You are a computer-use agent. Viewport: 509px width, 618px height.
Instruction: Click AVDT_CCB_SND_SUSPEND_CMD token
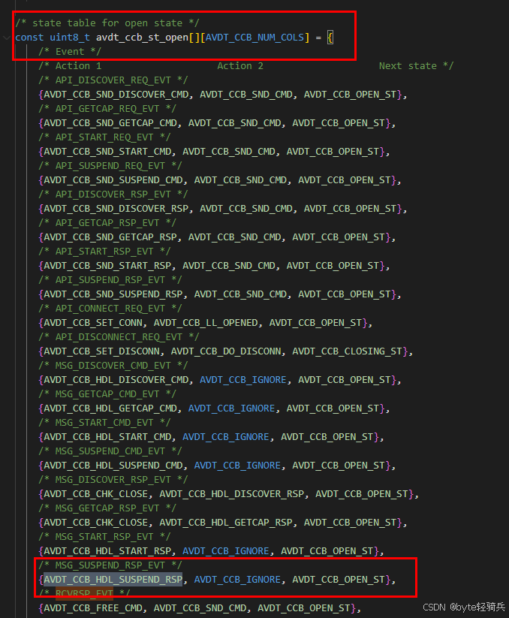coord(113,180)
